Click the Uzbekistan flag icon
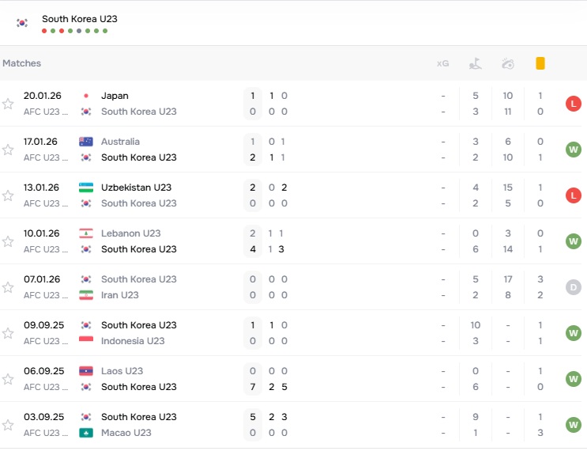This screenshot has height=451, width=587. pyautogui.click(x=86, y=188)
